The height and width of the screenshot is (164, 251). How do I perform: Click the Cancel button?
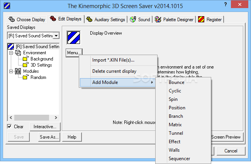point(231,151)
